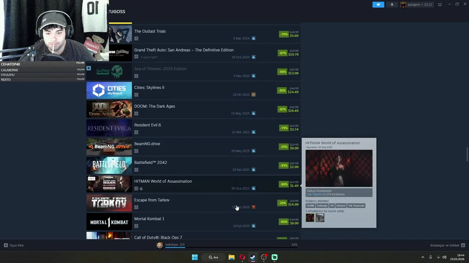The width and height of the screenshot is (469, 263).
Task: Click the Mortal Kombat 1 game thumbnail
Action: pyautogui.click(x=109, y=222)
